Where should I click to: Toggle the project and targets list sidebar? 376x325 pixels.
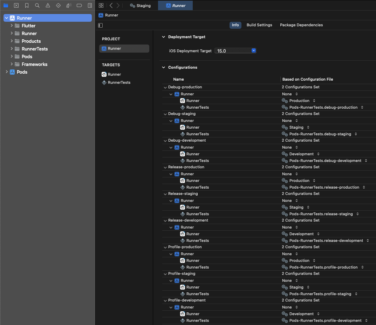(101, 25)
